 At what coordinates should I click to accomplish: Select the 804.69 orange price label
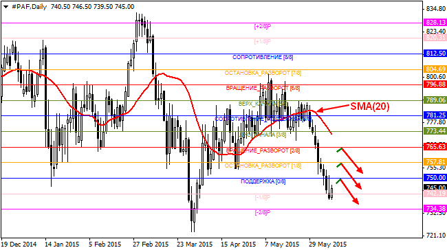click(435, 69)
